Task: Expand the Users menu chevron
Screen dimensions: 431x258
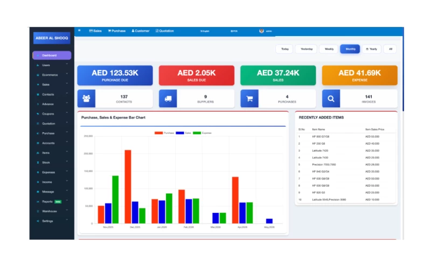Action: coord(67,64)
